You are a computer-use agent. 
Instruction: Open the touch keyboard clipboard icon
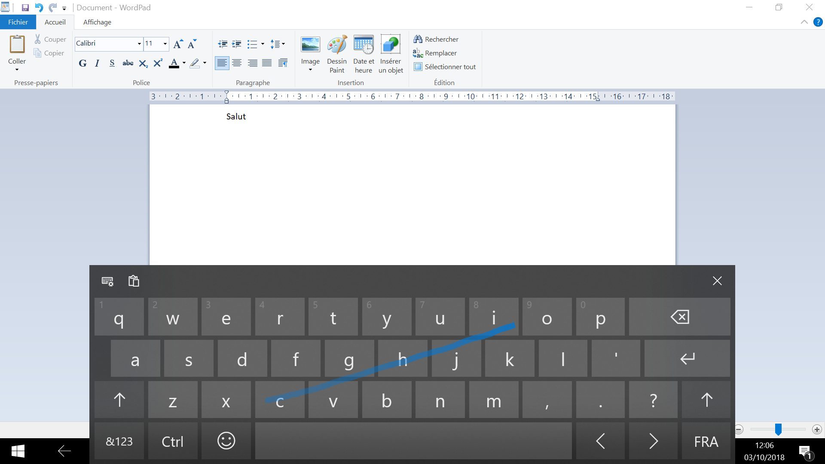tap(134, 281)
